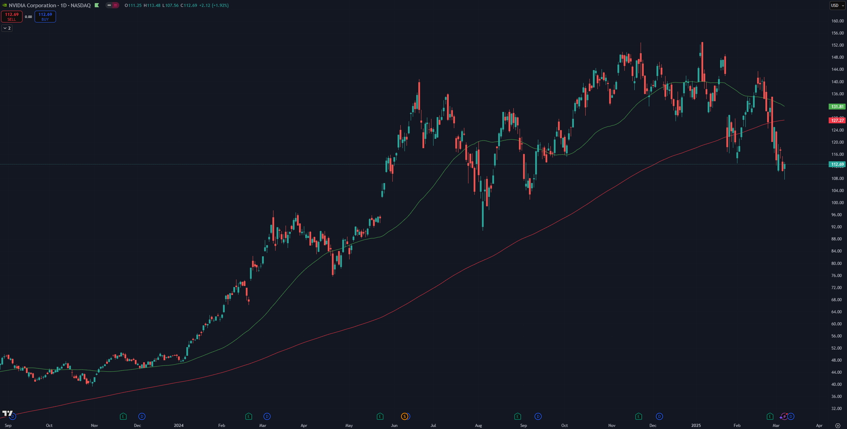Click the 160.00 label on price axis
This screenshot has width=847, height=429.
[837, 21]
